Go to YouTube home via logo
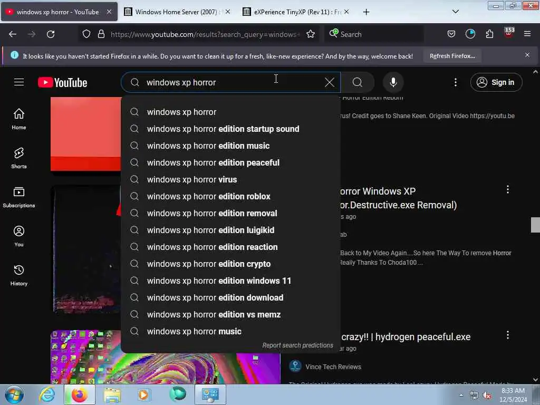The height and width of the screenshot is (405, 540). pyautogui.click(x=62, y=82)
